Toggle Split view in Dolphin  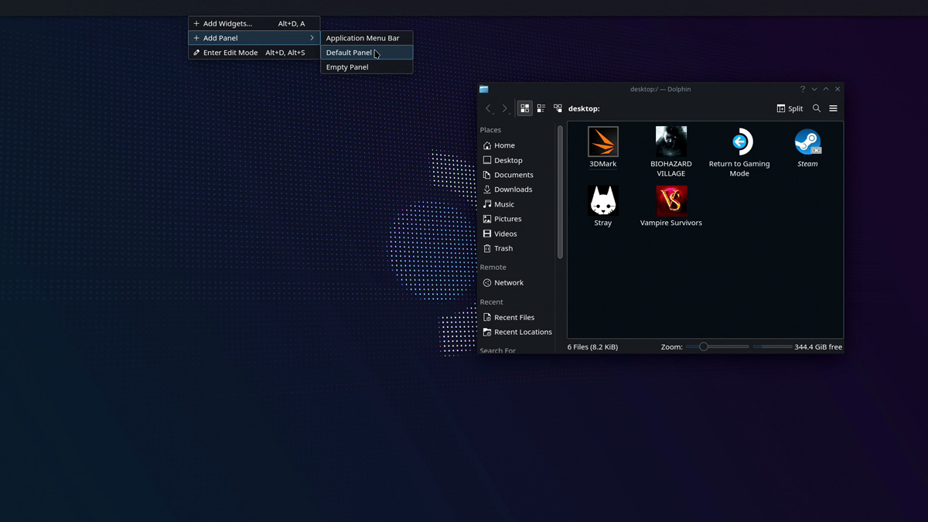(x=790, y=108)
